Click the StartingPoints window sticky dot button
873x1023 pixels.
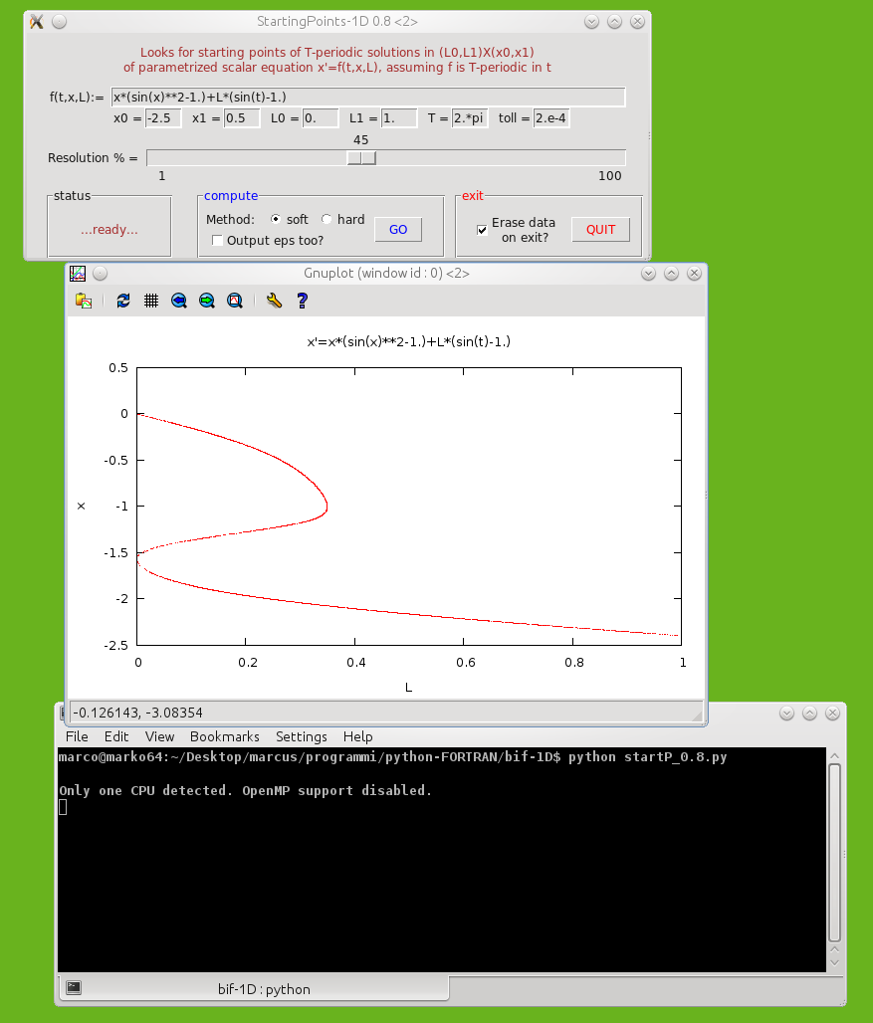60,22
